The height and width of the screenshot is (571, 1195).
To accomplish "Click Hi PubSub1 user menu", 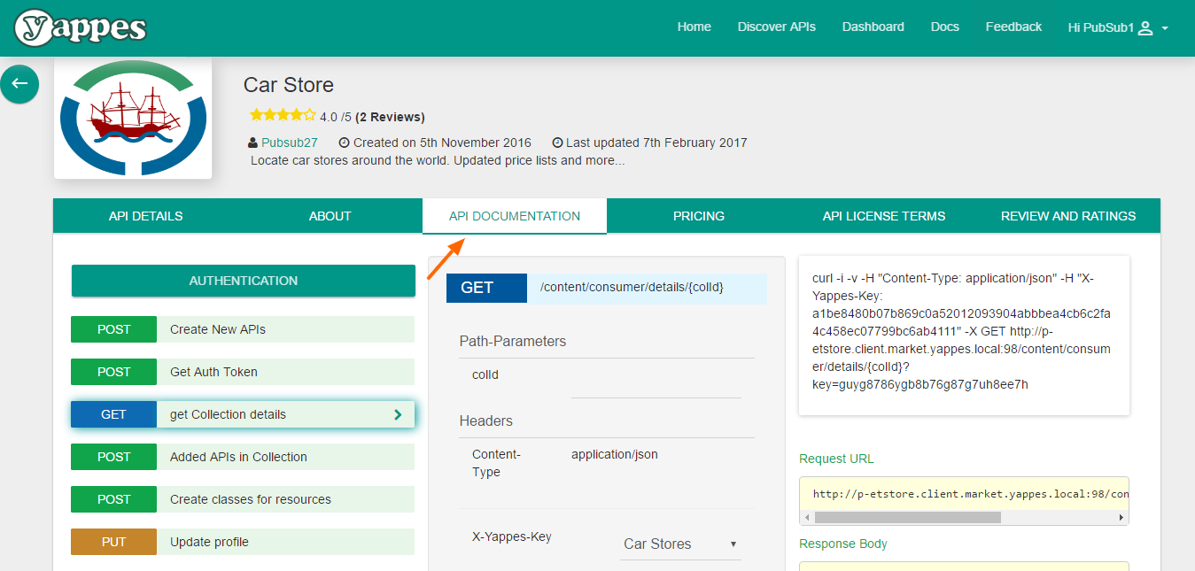I will pos(1119,28).
